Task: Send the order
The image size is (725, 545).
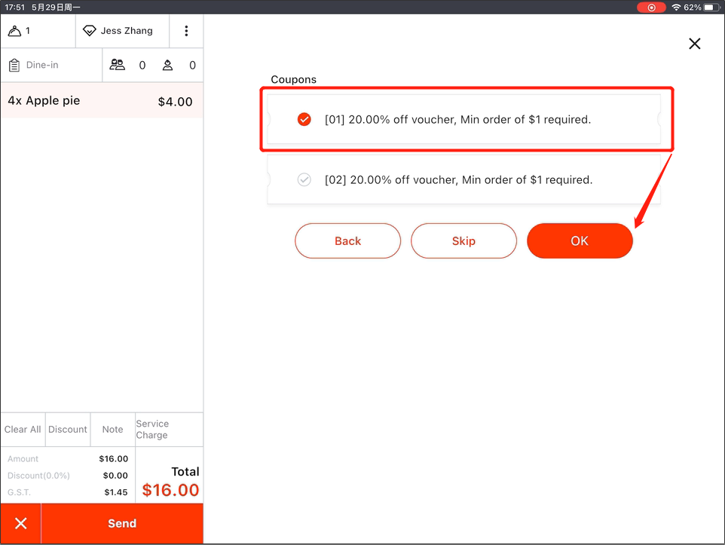Action: (x=122, y=523)
